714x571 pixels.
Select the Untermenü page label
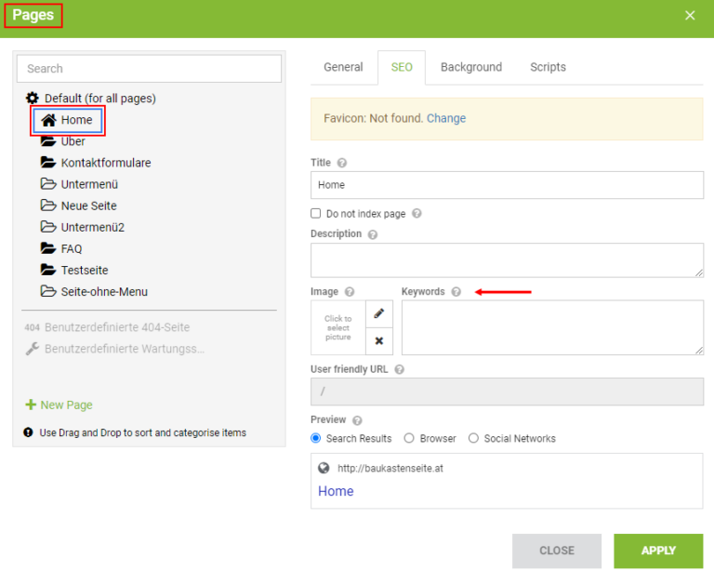point(89,184)
